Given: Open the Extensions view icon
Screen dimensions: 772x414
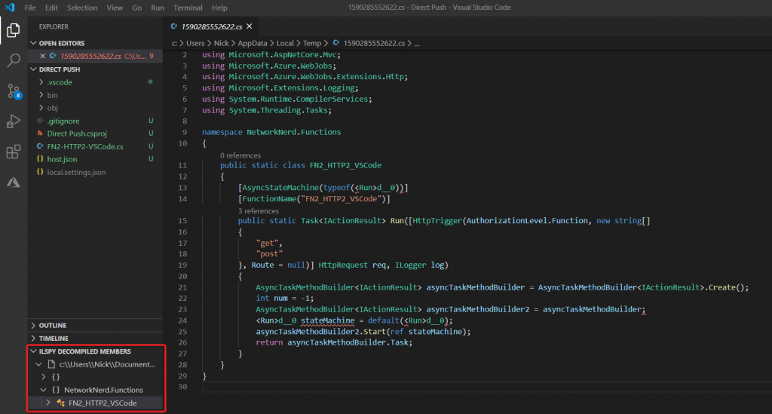Looking at the screenshot, I should click(14, 152).
